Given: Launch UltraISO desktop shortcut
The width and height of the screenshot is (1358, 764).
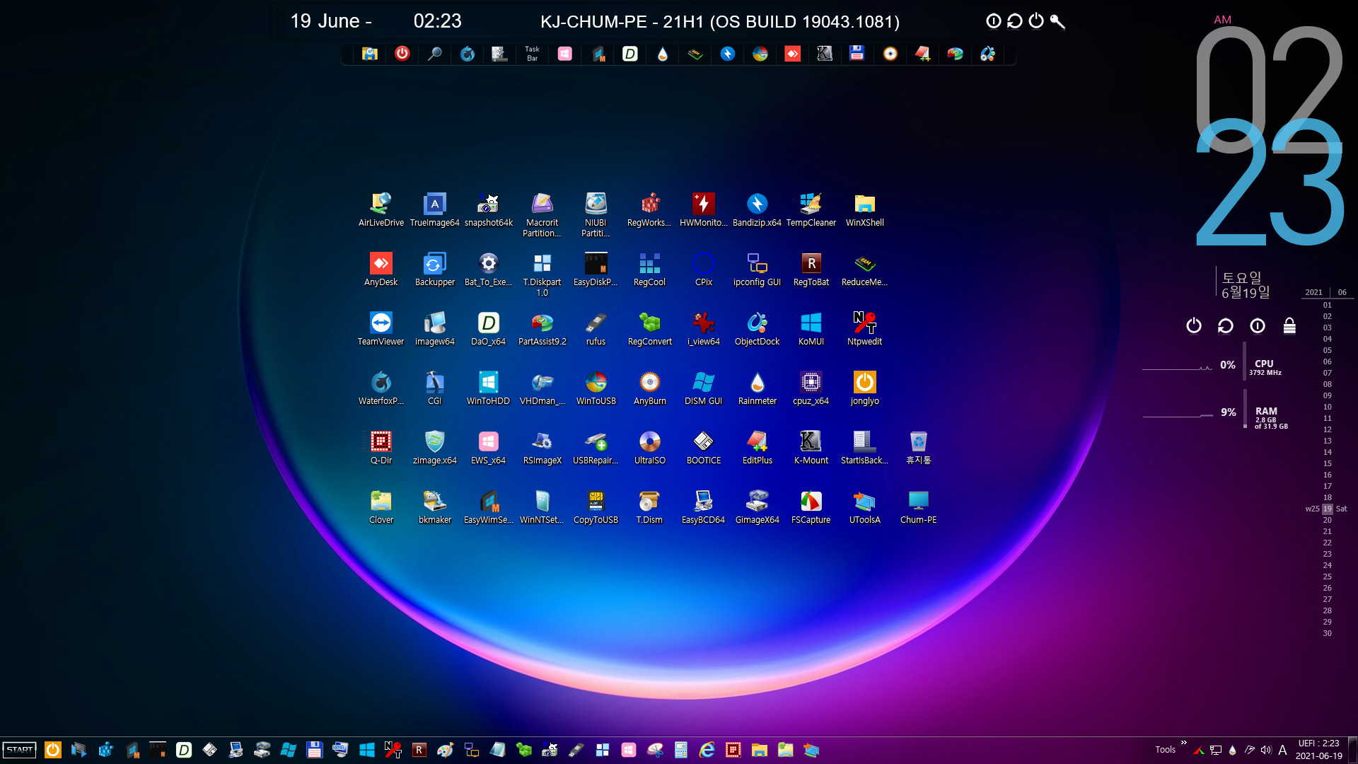Looking at the screenshot, I should click(649, 448).
